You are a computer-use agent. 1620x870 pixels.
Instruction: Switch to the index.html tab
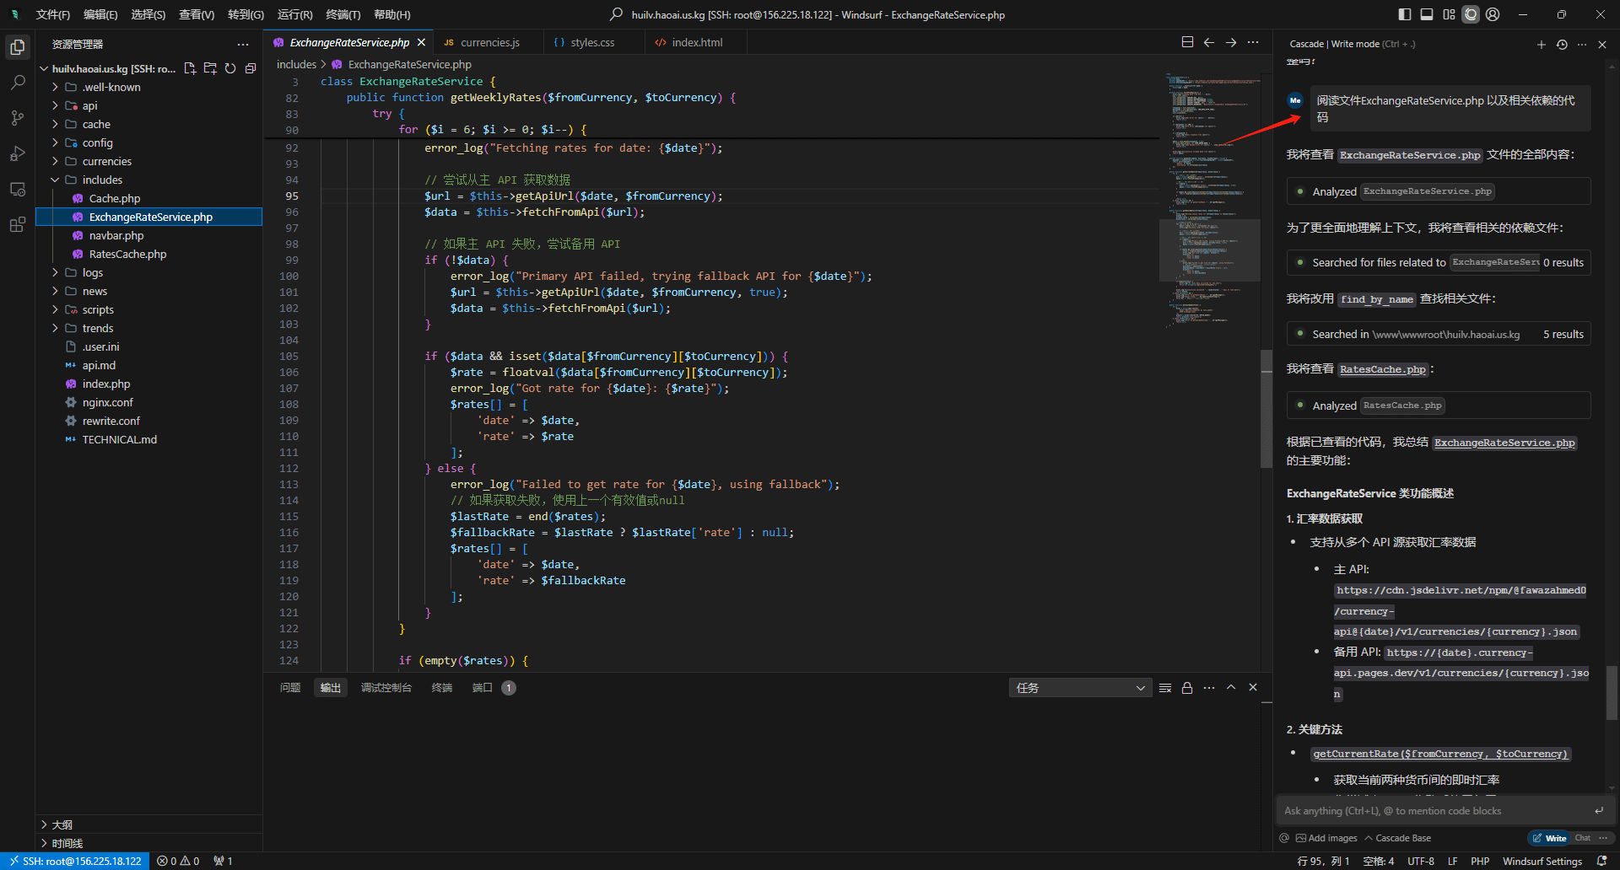click(x=696, y=42)
